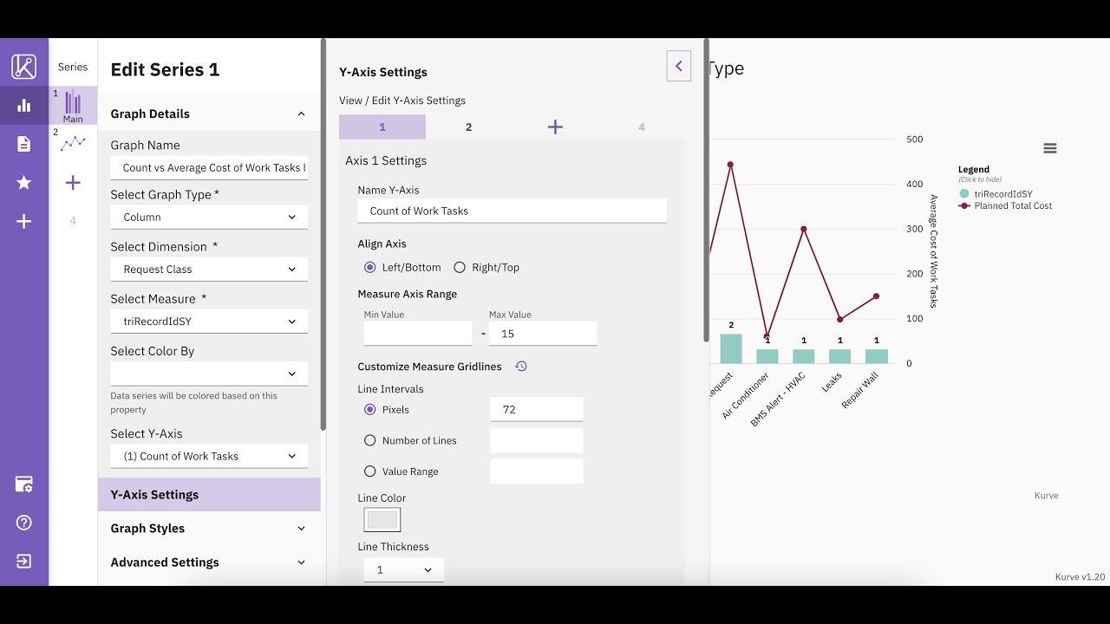
Task: Select Series 2 line chart thumbnail
Action: [x=73, y=143]
